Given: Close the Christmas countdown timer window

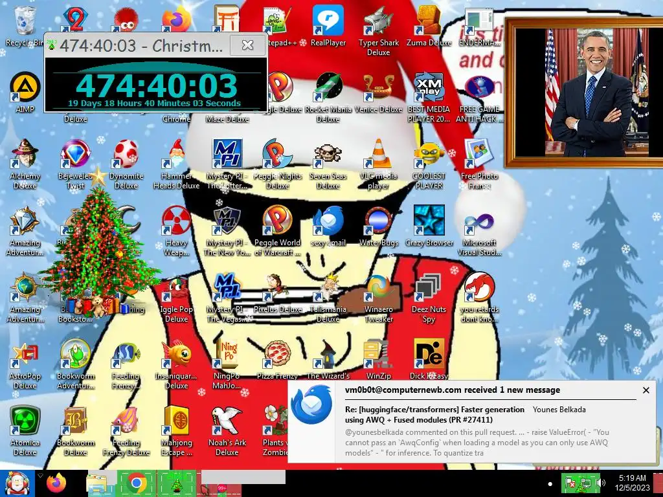Looking at the screenshot, I should click(x=247, y=45).
